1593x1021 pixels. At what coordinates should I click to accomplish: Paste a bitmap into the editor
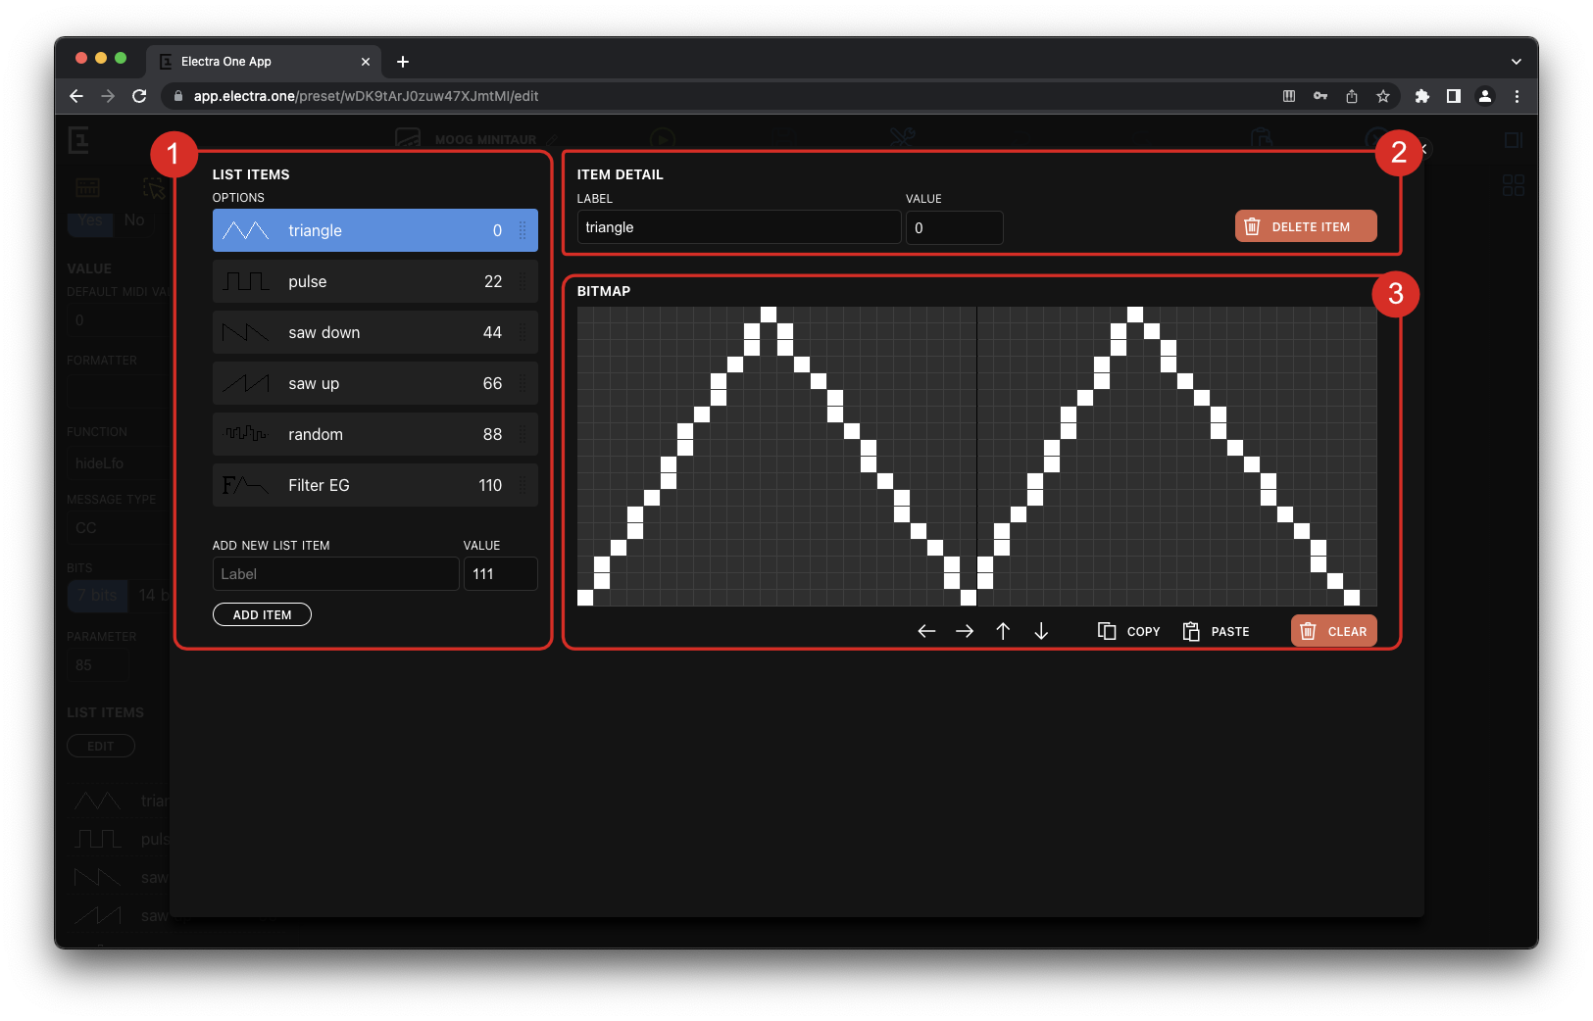click(x=1216, y=631)
